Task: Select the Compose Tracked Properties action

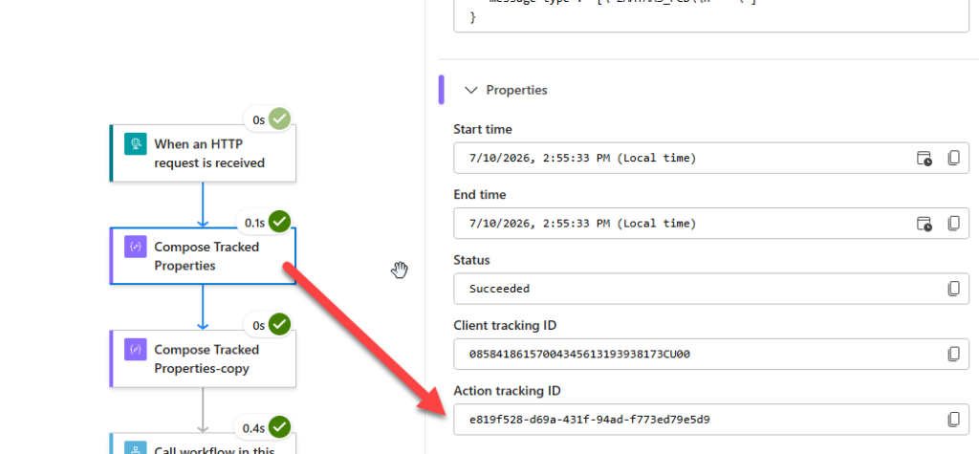Action: click(203, 256)
